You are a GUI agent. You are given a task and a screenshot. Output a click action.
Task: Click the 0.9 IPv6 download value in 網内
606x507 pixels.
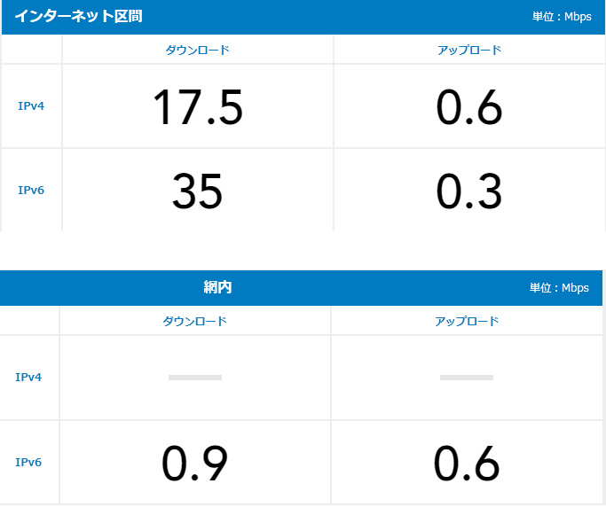[x=194, y=464]
